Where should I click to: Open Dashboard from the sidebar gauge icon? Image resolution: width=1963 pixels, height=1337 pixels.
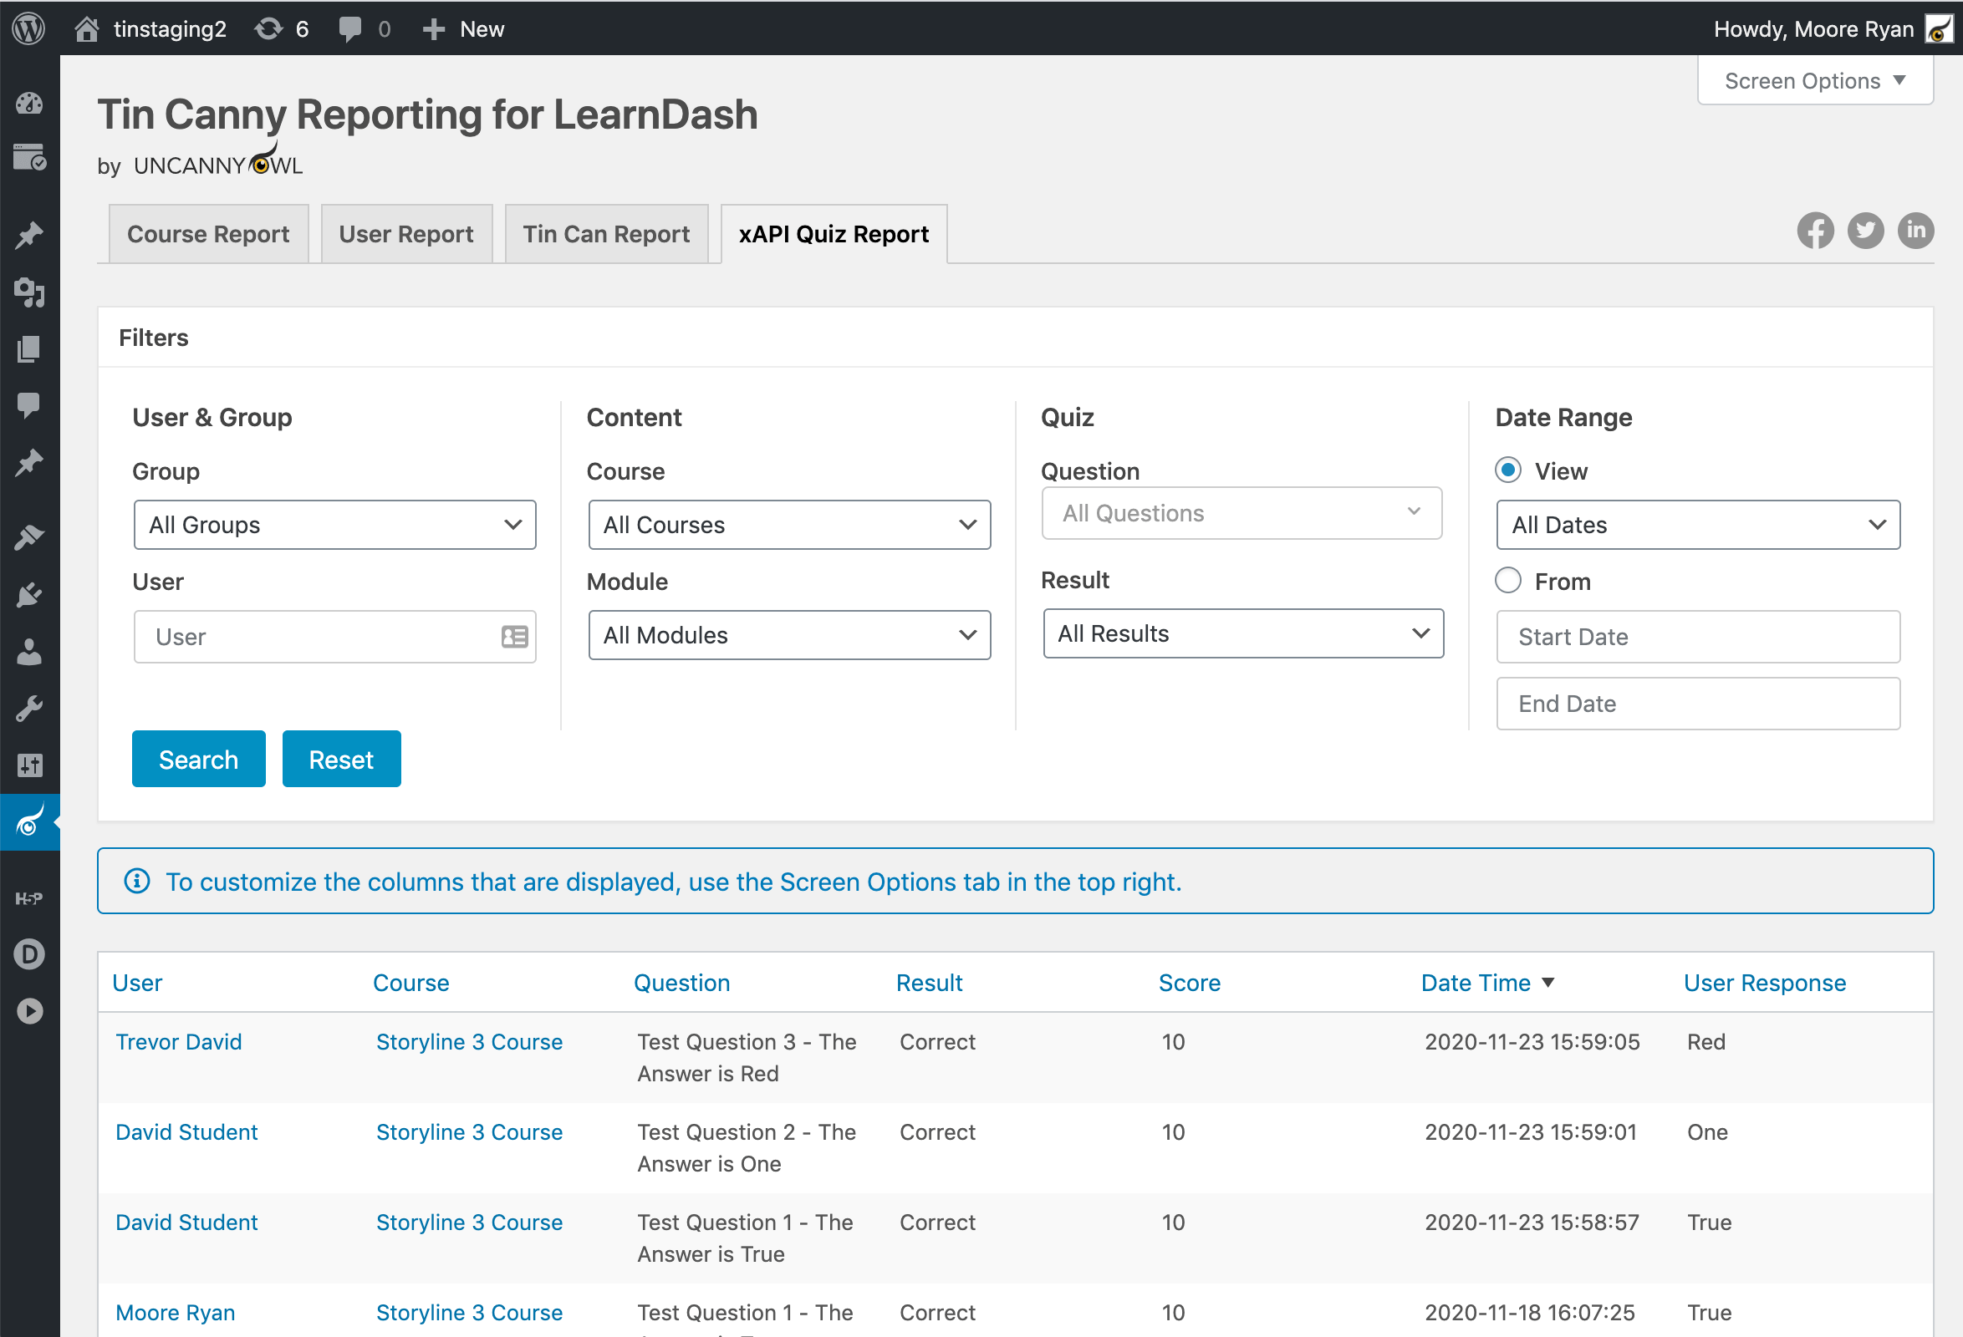point(28,103)
